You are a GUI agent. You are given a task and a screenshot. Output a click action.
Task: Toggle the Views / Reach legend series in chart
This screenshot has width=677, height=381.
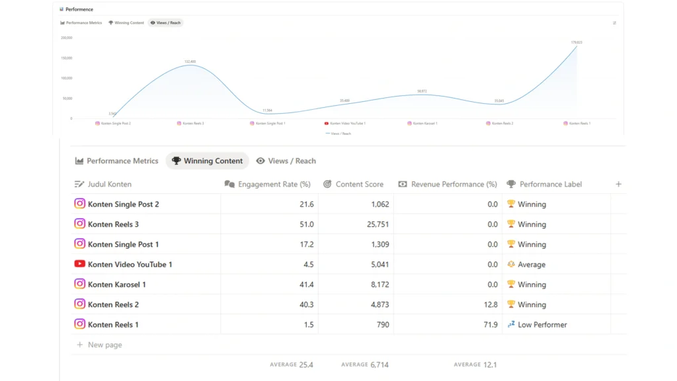point(338,134)
